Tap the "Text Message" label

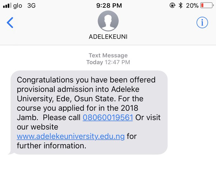pos(108,55)
